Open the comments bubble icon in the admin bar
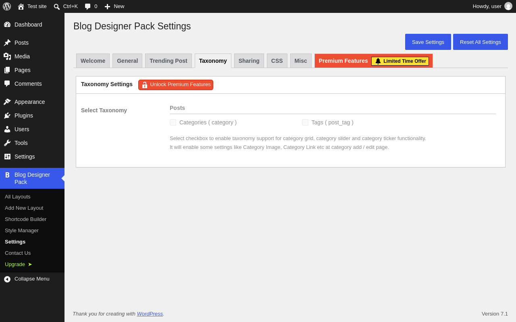Viewport: 516px width, 322px height. coord(88,6)
